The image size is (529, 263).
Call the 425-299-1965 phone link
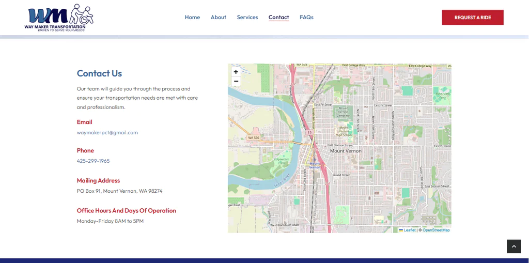(x=93, y=161)
